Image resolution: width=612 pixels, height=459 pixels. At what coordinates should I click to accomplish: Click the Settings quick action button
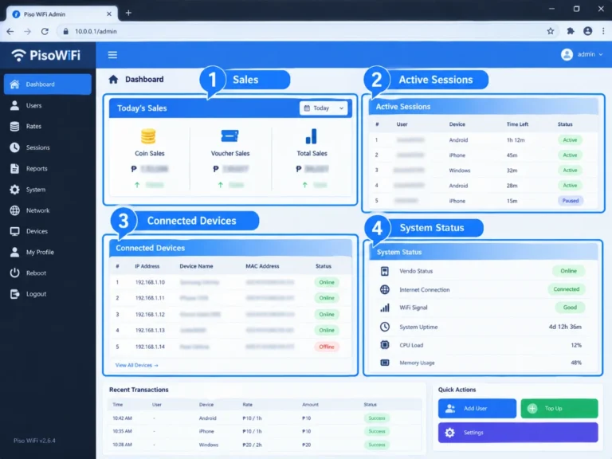[x=518, y=433]
